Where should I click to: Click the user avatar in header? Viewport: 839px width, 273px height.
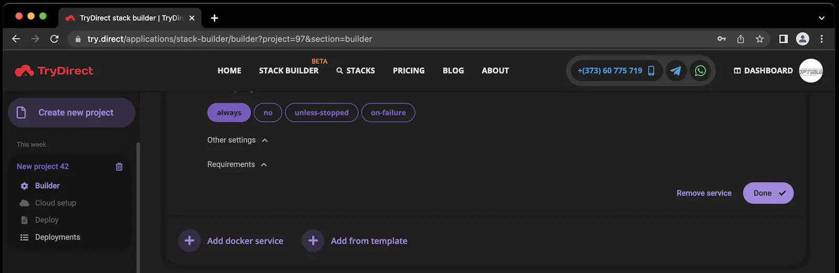click(x=811, y=71)
